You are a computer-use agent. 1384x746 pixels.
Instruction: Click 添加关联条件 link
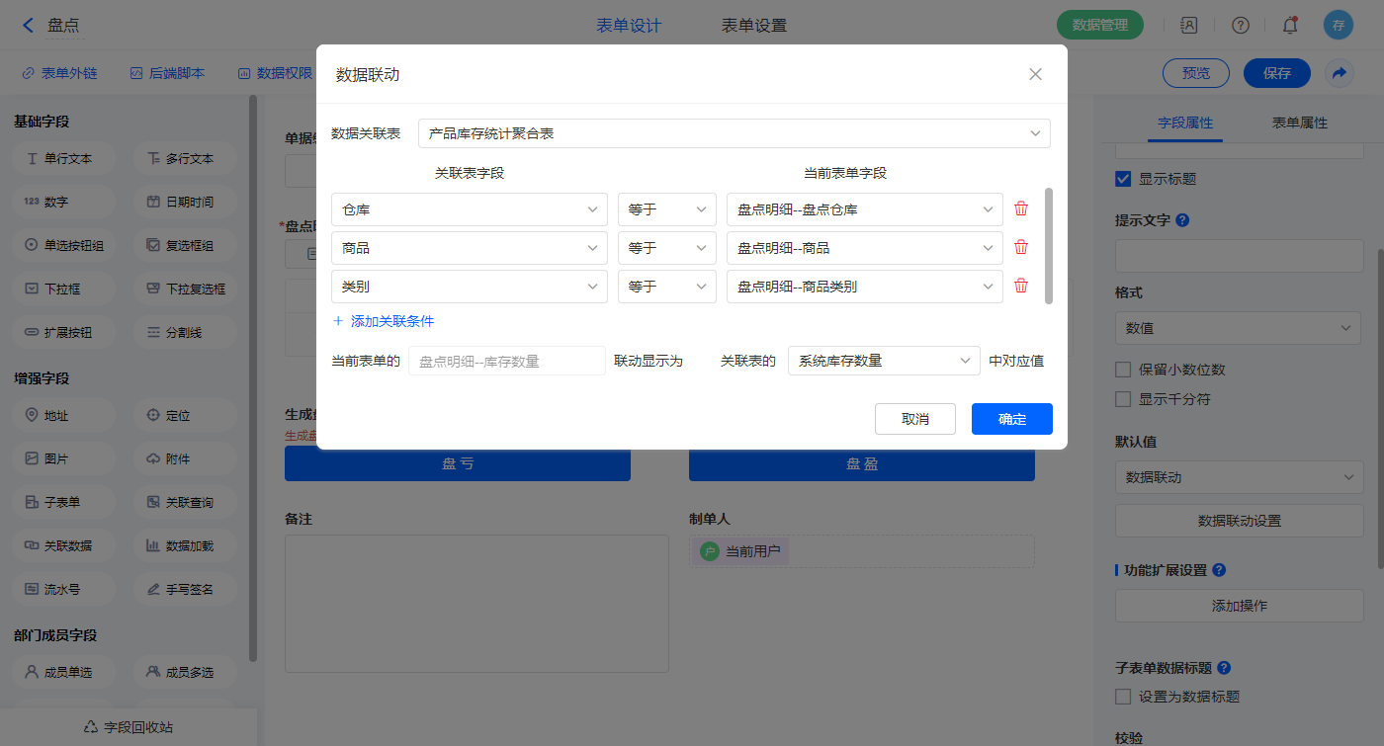pyautogui.click(x=384, y=321)
